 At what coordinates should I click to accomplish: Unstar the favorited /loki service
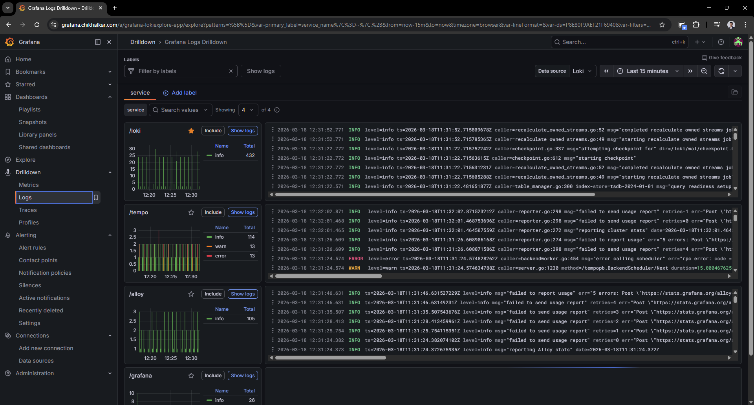(x=191, y=131)
